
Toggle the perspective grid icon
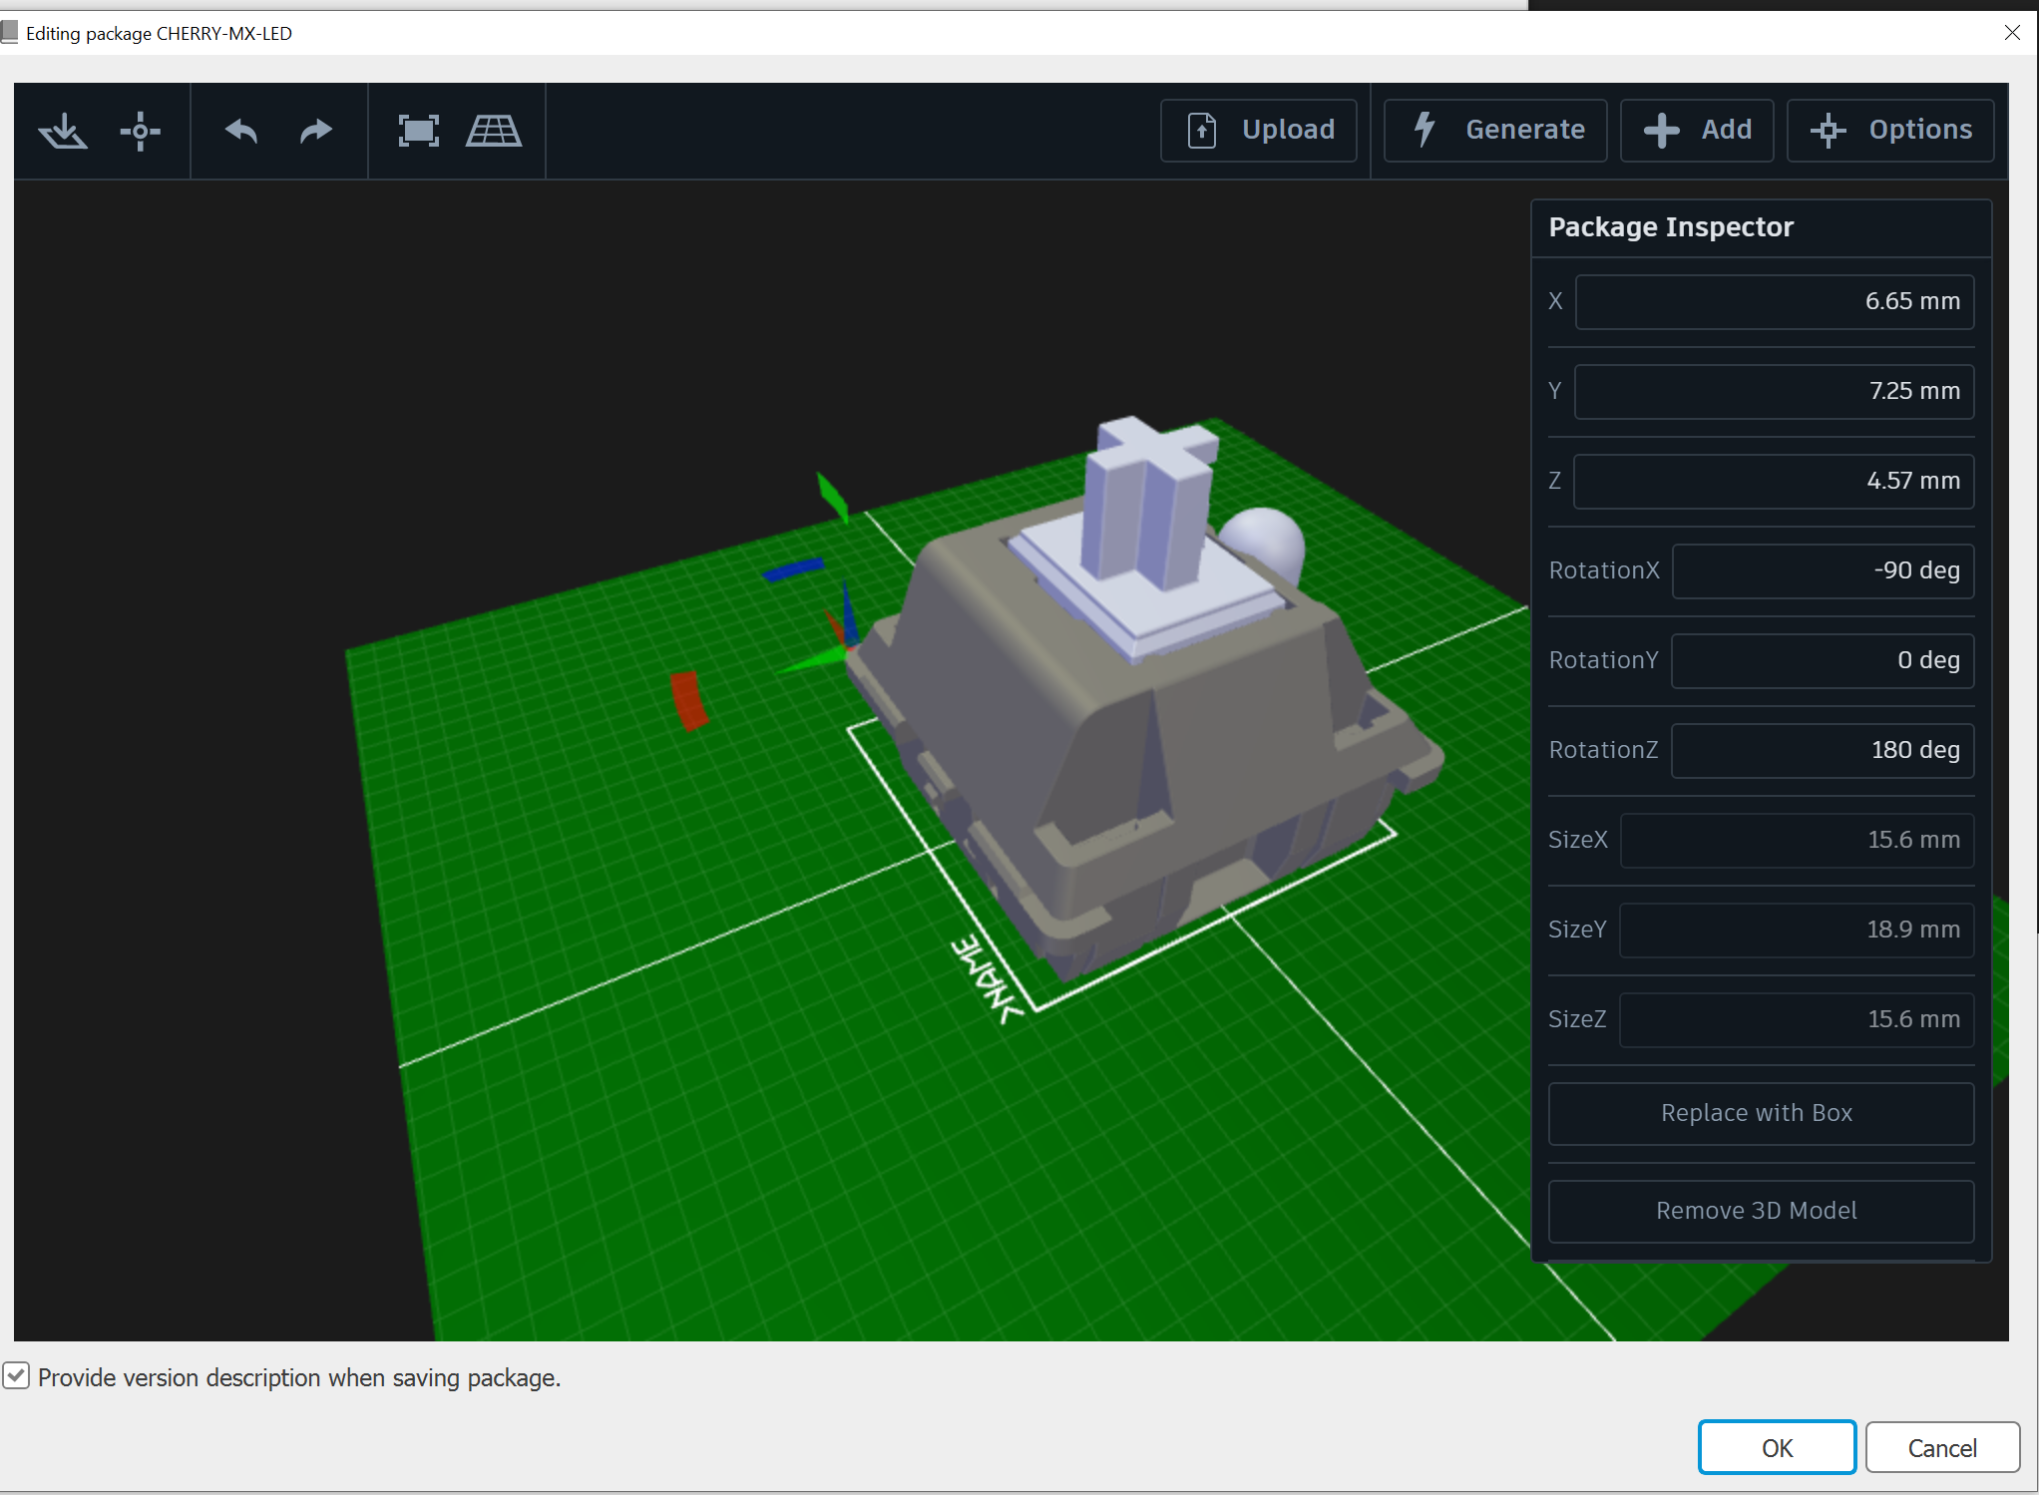point(493,131)
